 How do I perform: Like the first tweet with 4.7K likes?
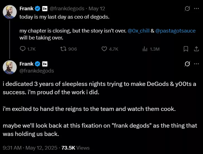click(x=104, y=49)
